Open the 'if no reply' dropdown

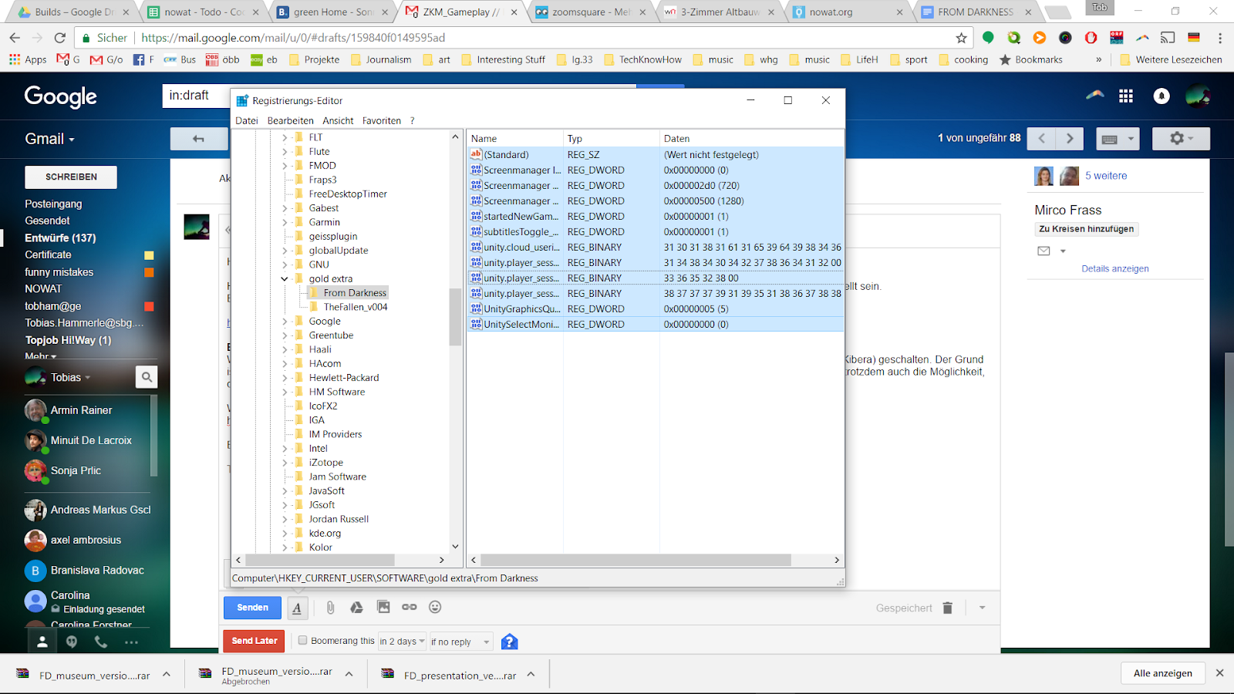tap(460, 642)
